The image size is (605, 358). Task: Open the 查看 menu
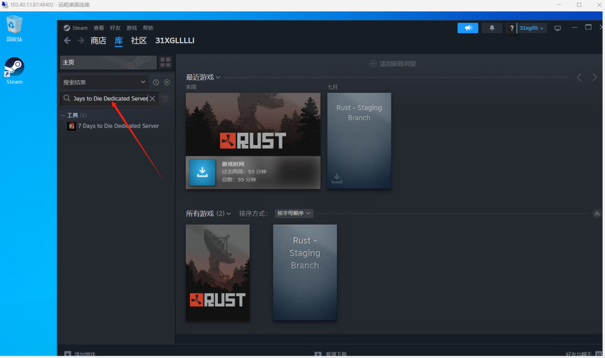click(x=99, y=28)
